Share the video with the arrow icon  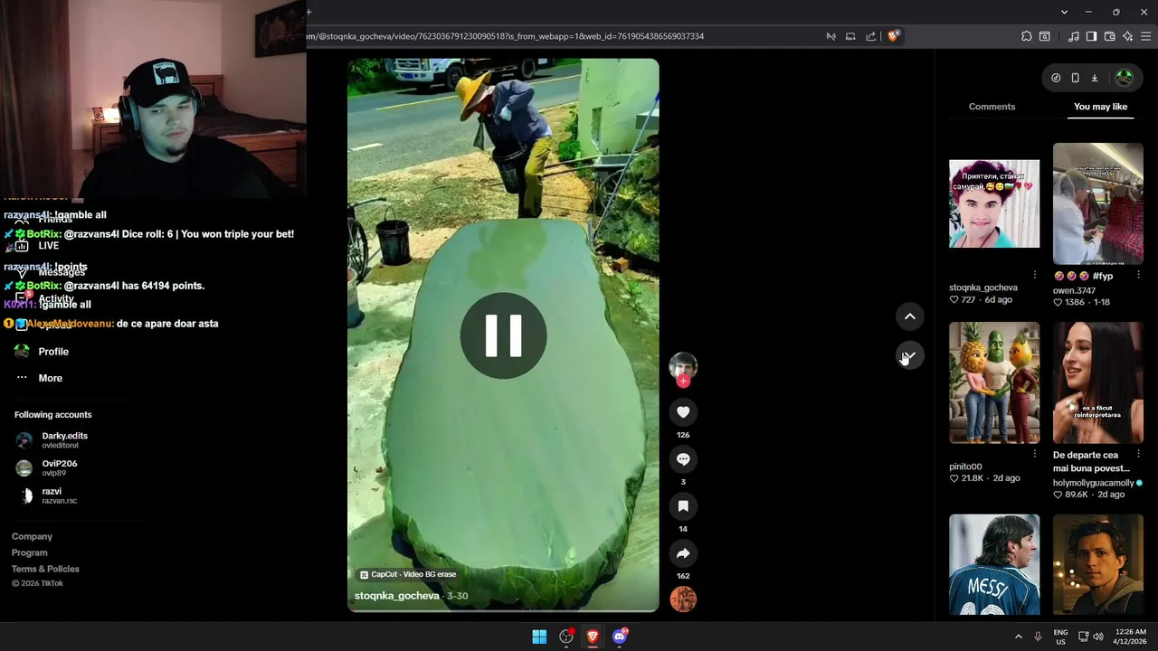coord(683,553)
